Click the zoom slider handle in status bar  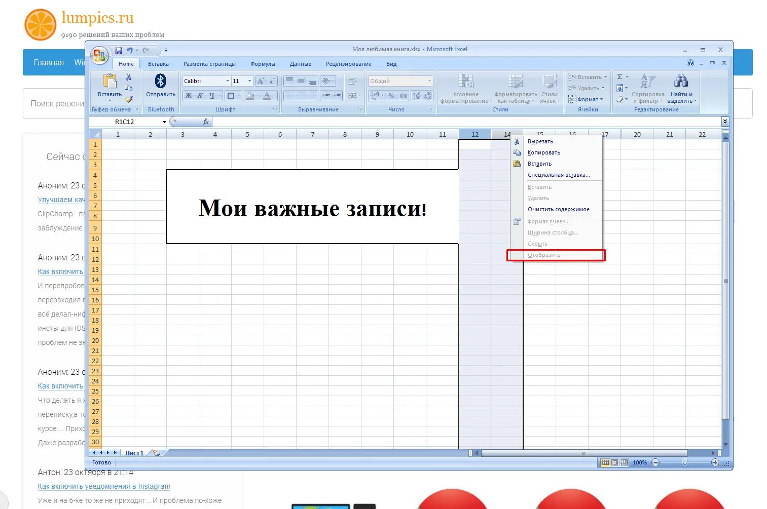[685, 462]
